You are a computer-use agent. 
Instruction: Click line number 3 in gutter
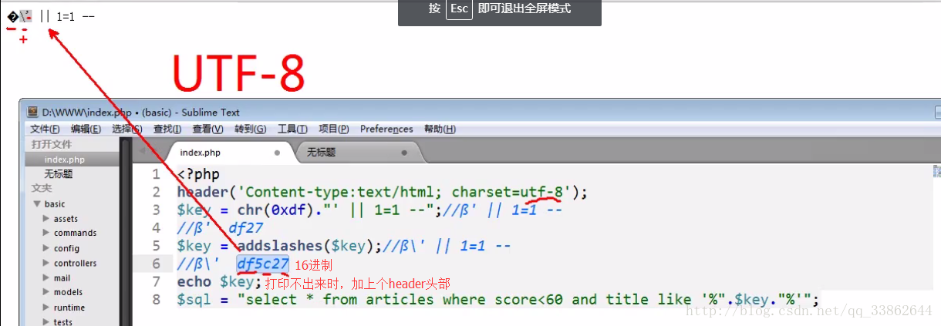[x=156, y=210]
